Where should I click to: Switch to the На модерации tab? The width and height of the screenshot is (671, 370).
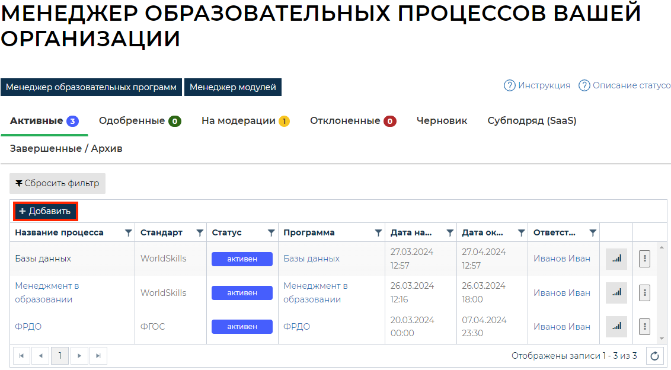point(245,121)
